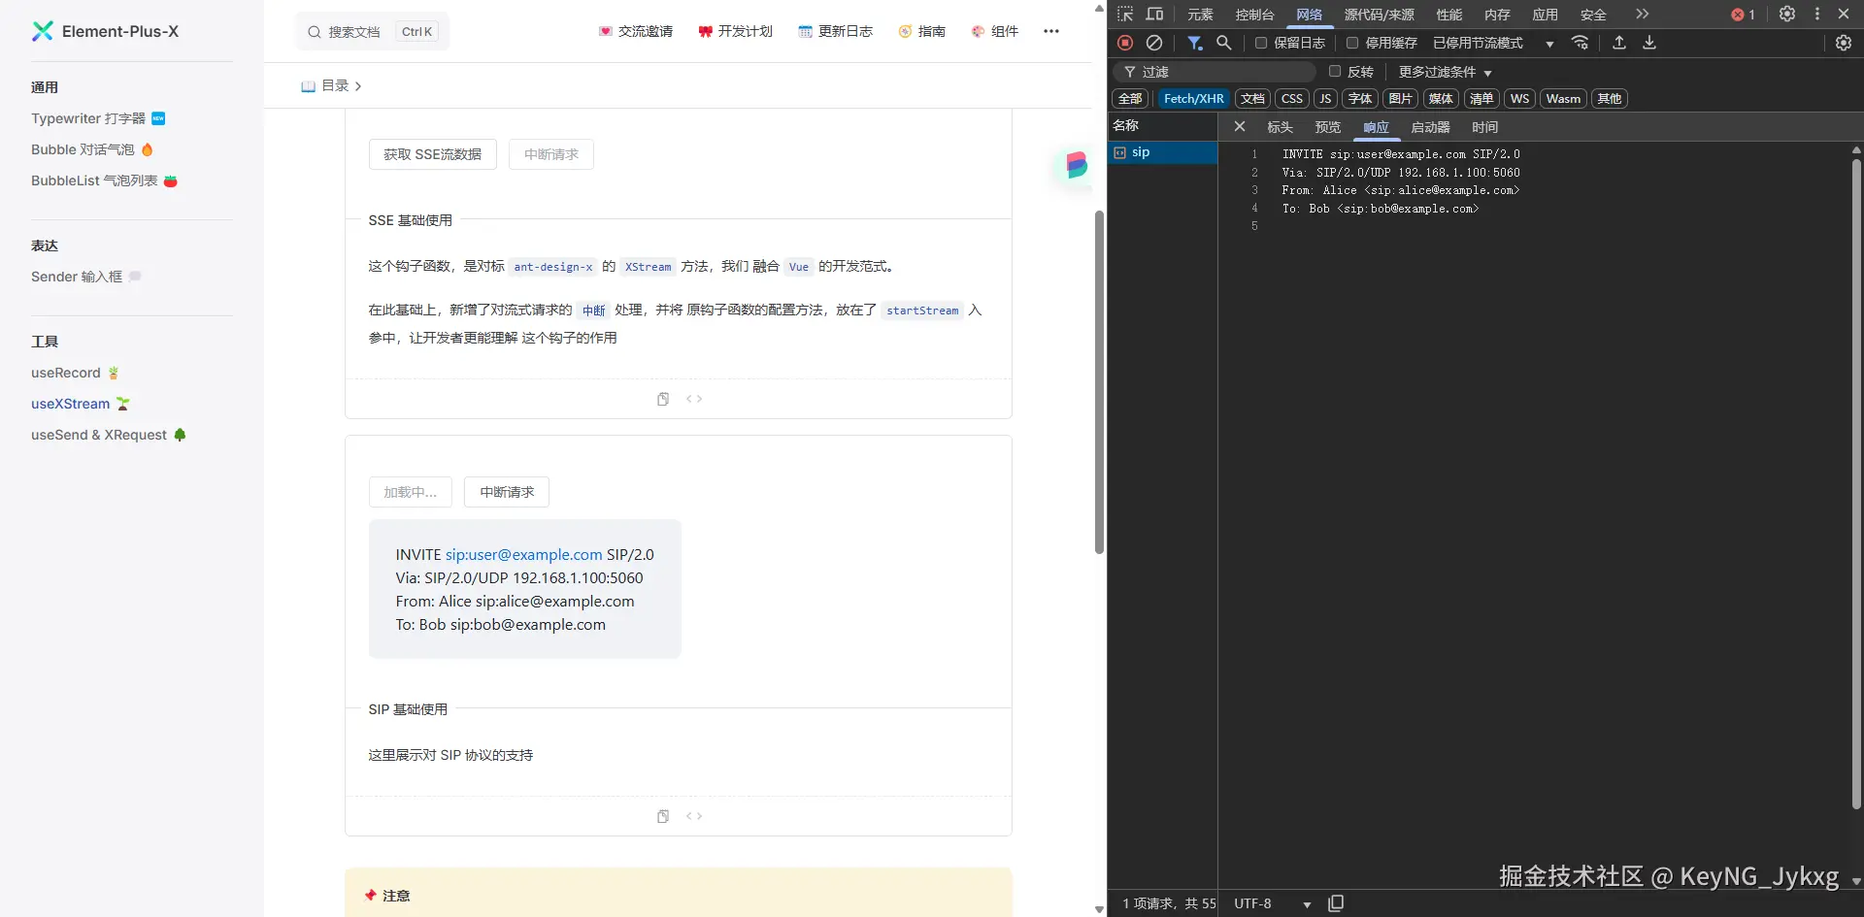Toggle the 媒体 request type filter
This screenshot has height=917, width=1864.
pos(1441,99)
